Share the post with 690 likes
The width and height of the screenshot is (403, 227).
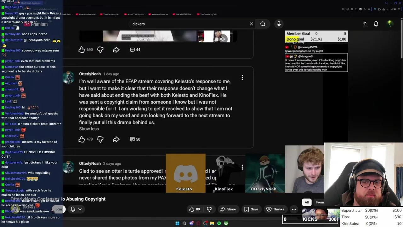[x=116, y=50]
